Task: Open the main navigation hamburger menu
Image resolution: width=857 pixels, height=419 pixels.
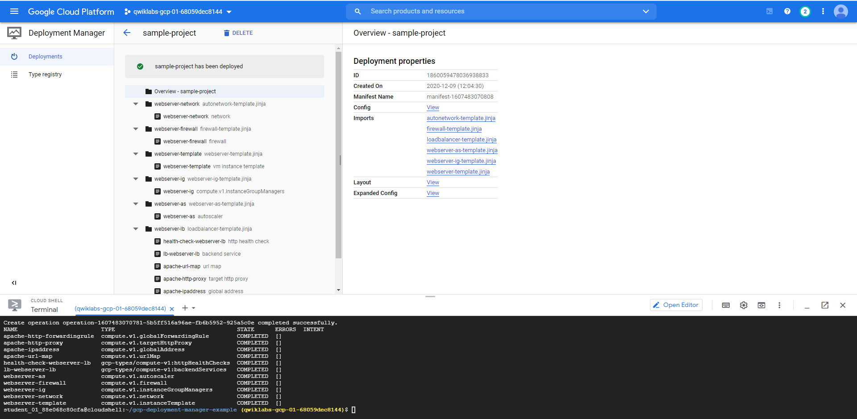Action: [x=14, y=11]
